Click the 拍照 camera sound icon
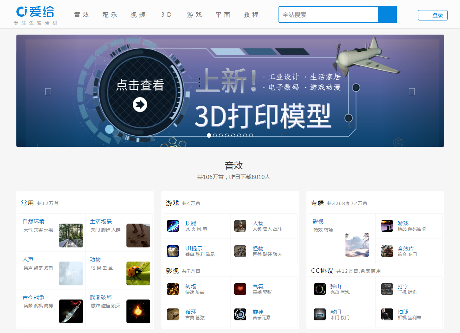Viewport: 460px width, 333px height. click(x=387, y=314)
